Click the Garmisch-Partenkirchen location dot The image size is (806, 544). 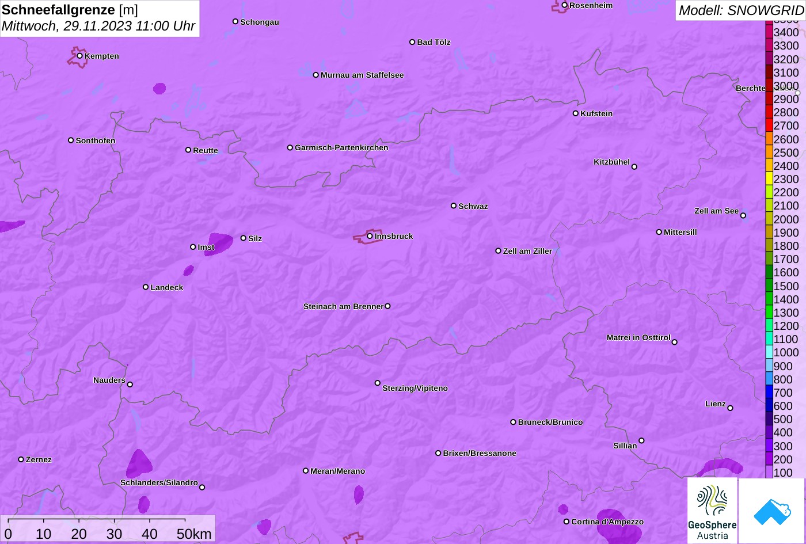[x=290, y=147]
